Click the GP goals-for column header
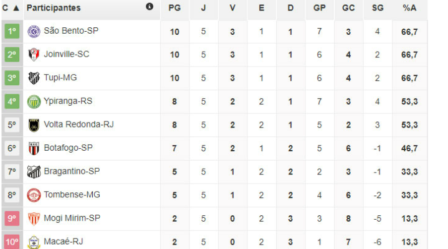Screen dimensions: 448x249 [320, 8]
